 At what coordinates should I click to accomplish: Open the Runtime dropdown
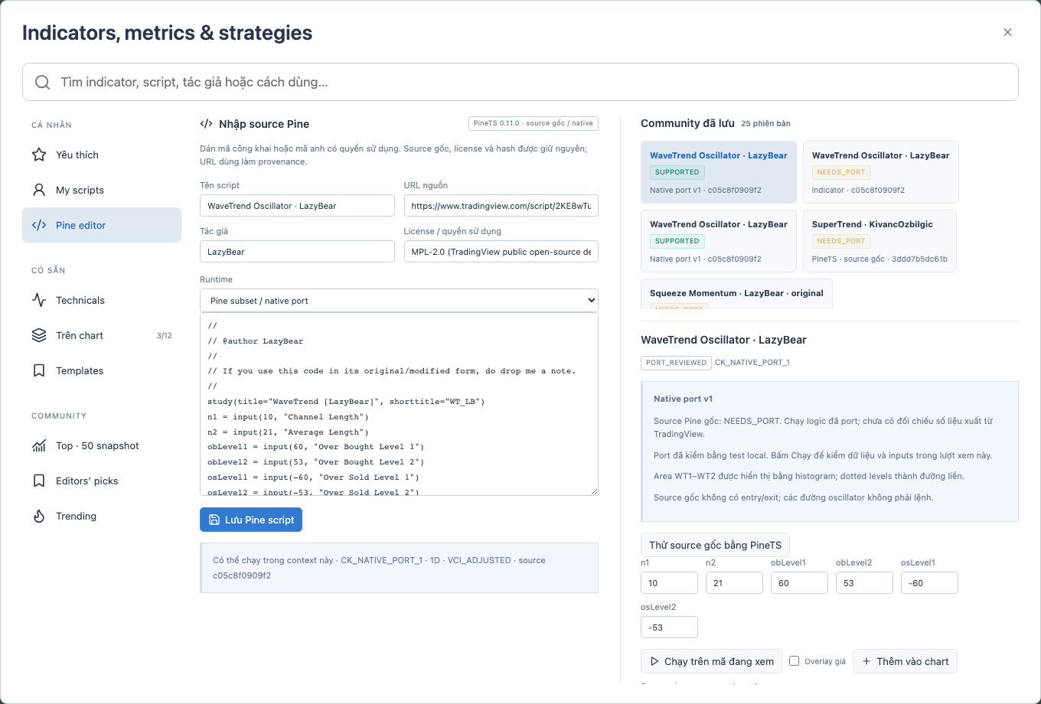tap(399, 301)
